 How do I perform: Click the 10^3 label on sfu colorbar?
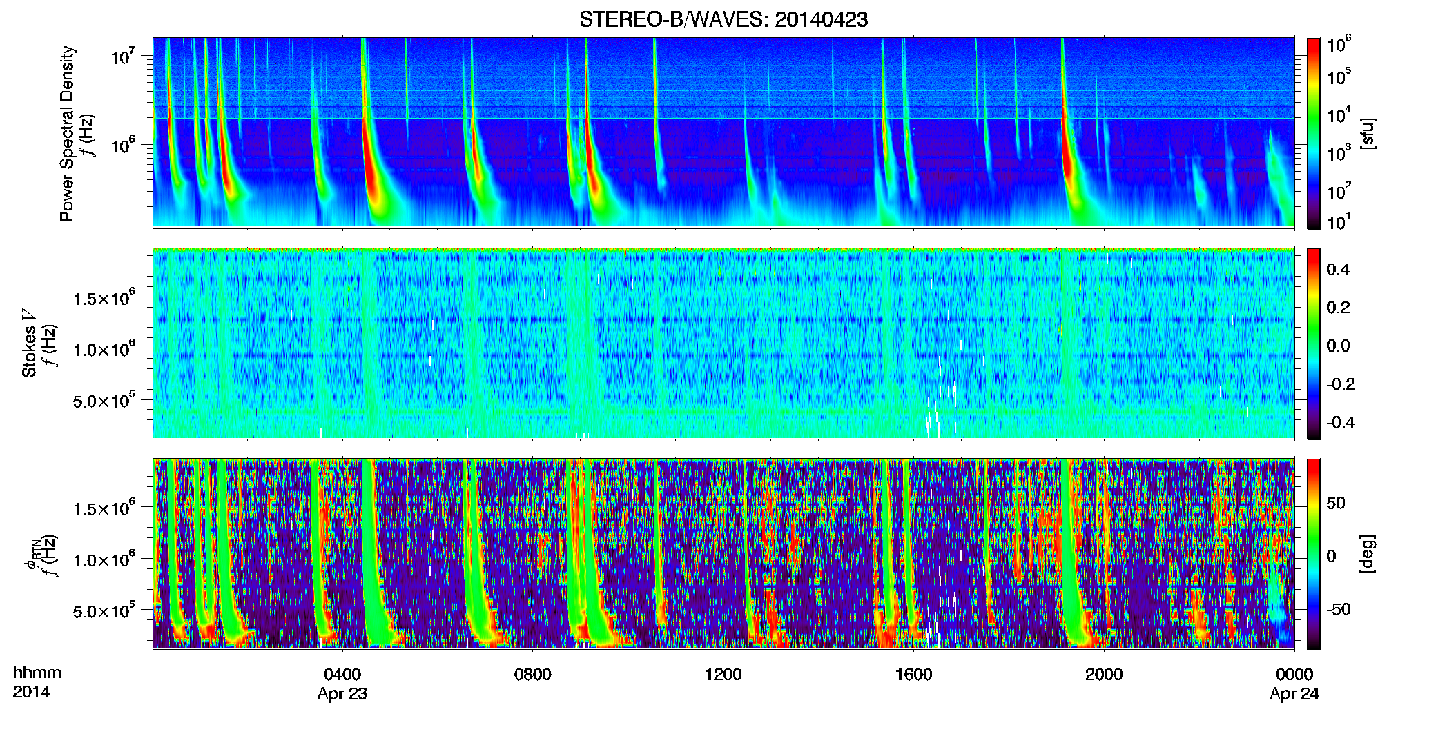coord(1339,152)
